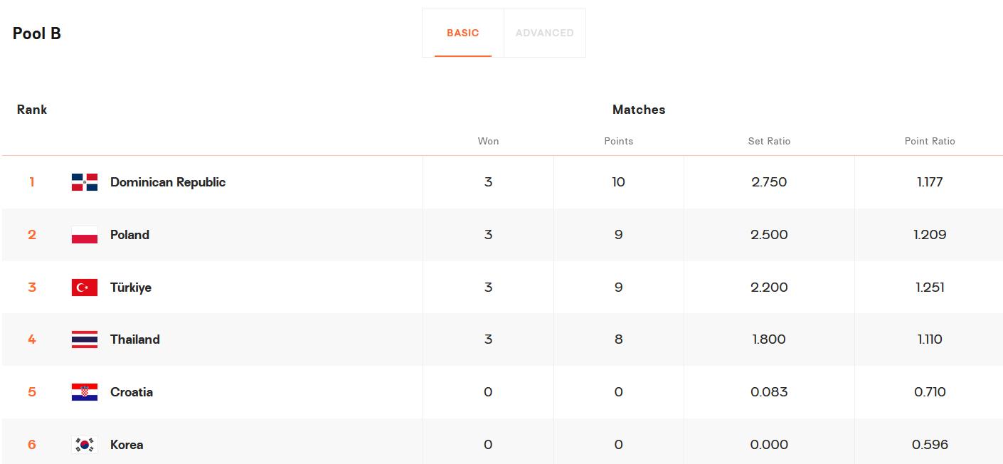
Task: Click the Thailand flag icon
Action: 85,339
